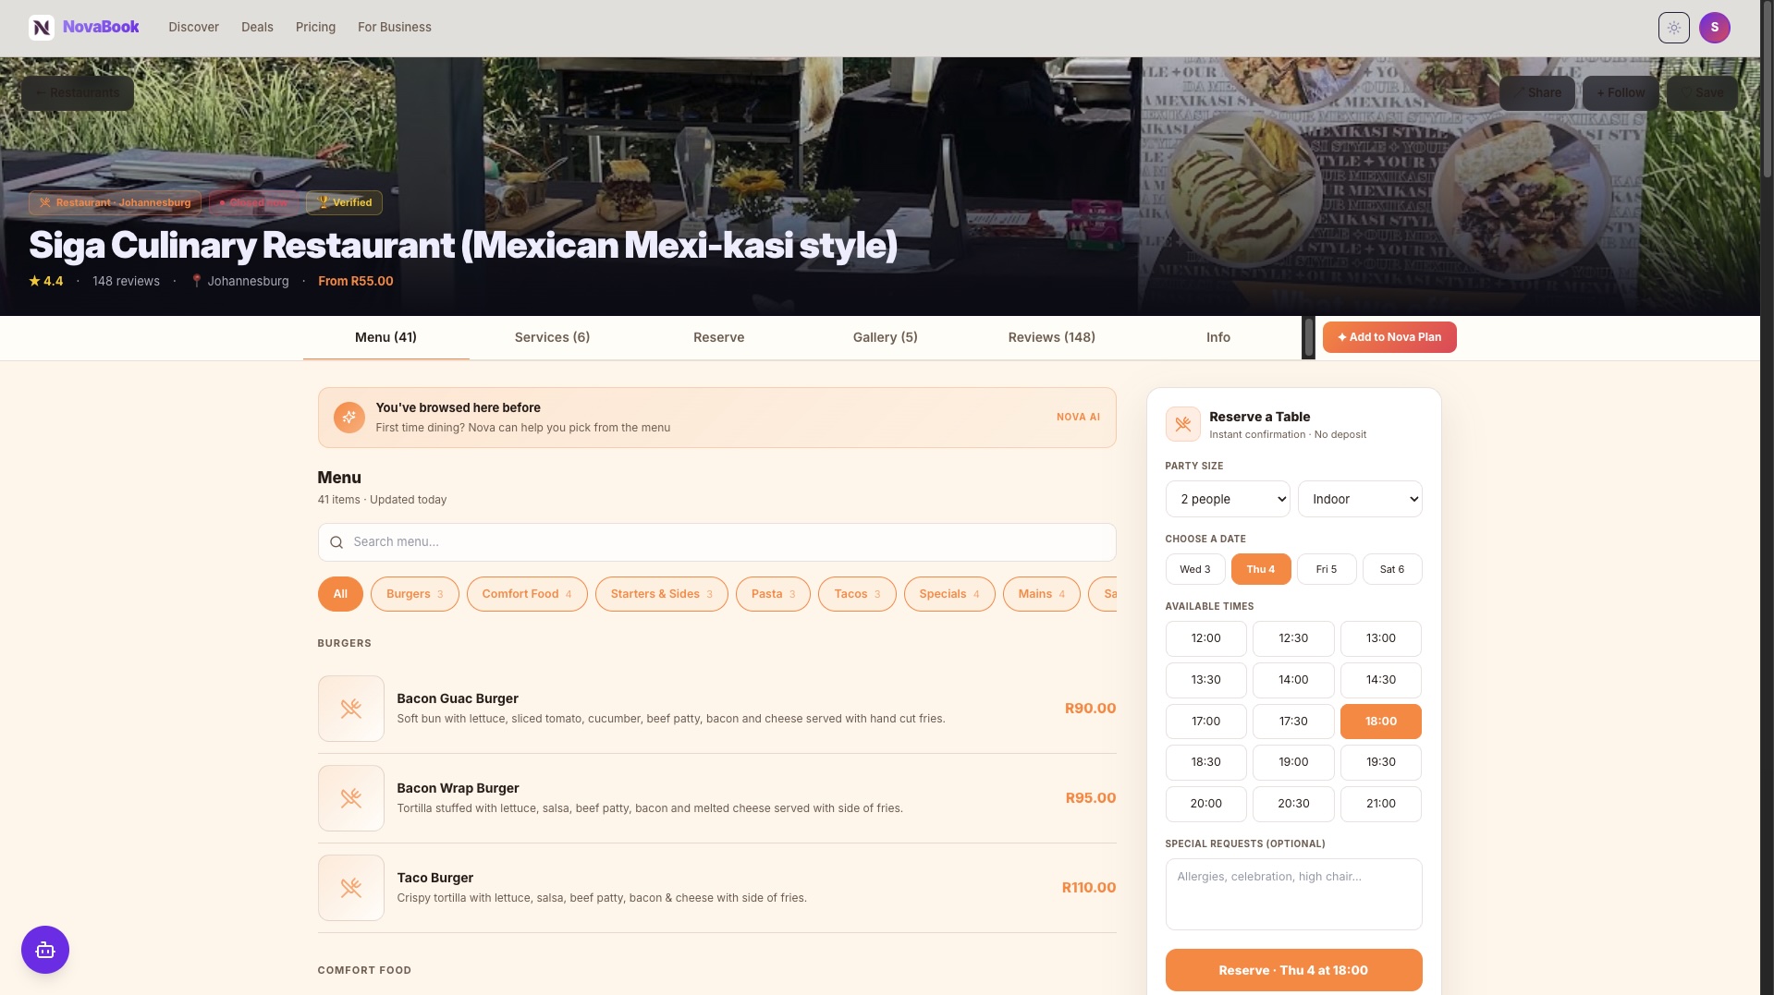This screenshot has width=1774, height=995.
Task: Click the Verified badge
Action: point(344,202)
